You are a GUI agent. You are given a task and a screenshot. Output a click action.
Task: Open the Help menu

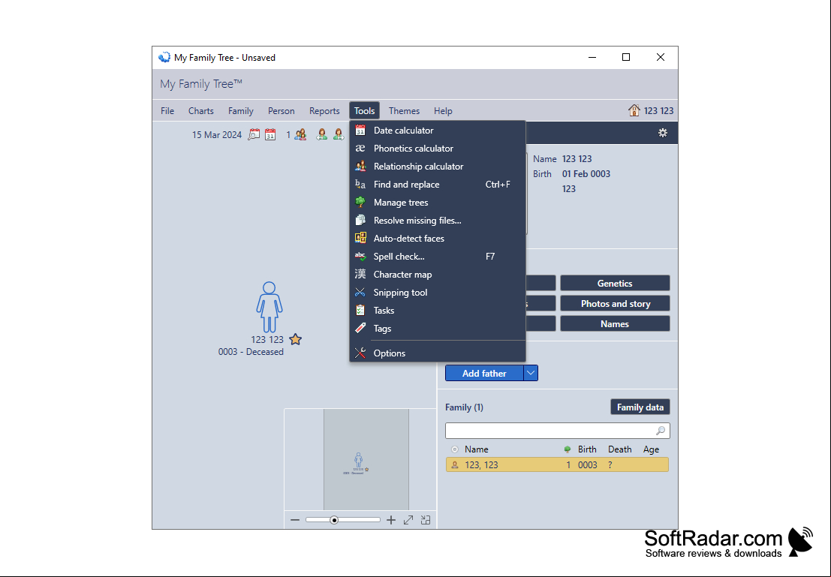coord(443,111)
